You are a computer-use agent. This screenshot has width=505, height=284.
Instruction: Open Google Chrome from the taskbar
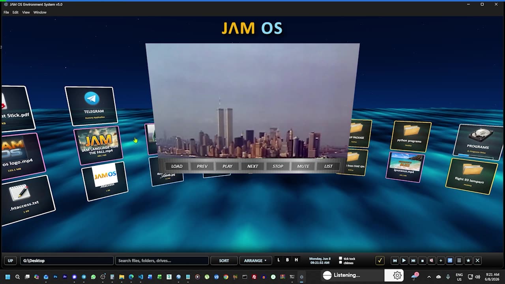[x=226, y=277]
